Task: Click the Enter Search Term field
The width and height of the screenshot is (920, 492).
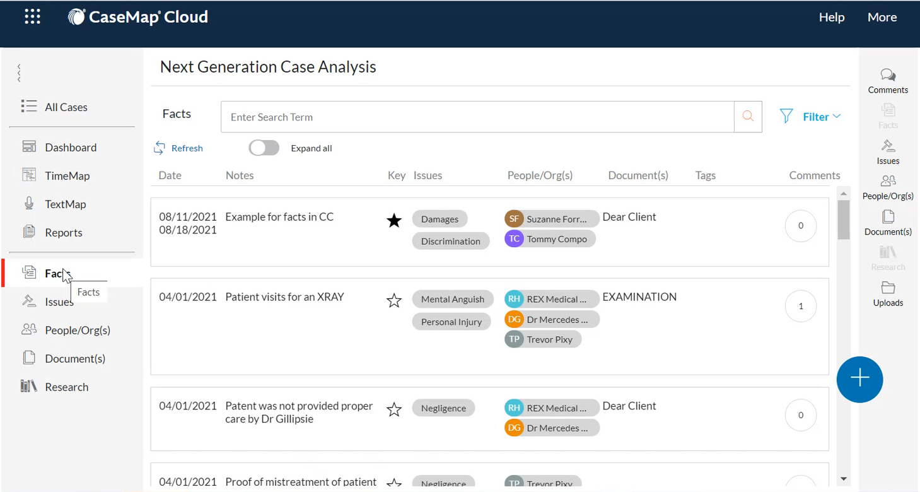Action: 477,117
